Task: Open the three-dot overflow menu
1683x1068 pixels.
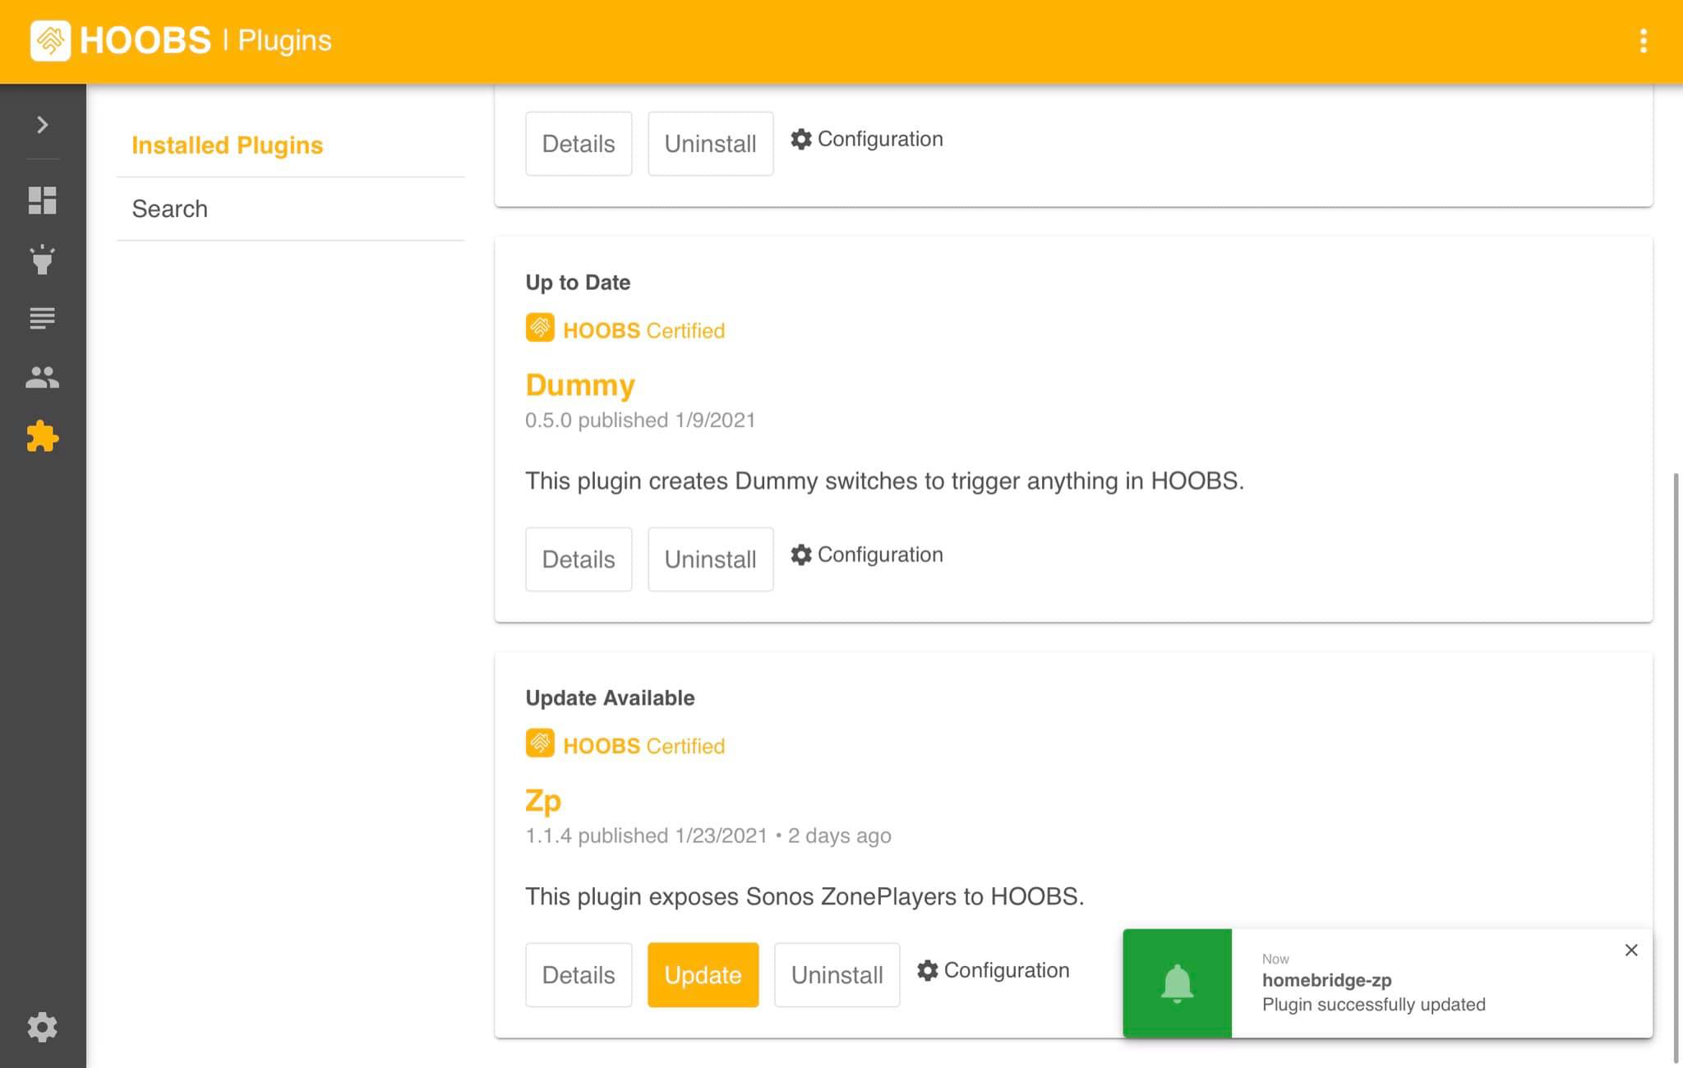Action: [x=1644, y=40]
